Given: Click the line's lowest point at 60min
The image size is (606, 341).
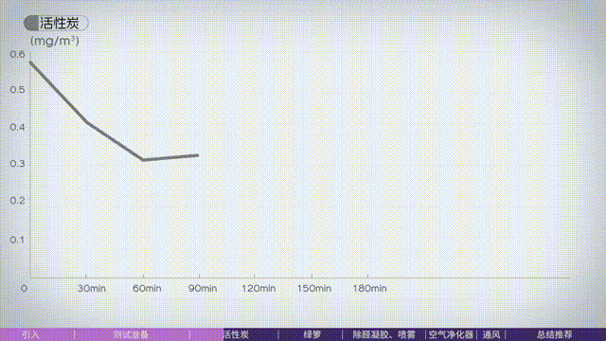Looking at the screenshot, I should (143, 159).
